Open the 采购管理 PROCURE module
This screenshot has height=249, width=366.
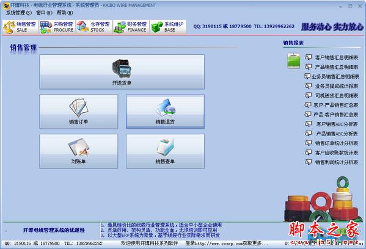57,27
